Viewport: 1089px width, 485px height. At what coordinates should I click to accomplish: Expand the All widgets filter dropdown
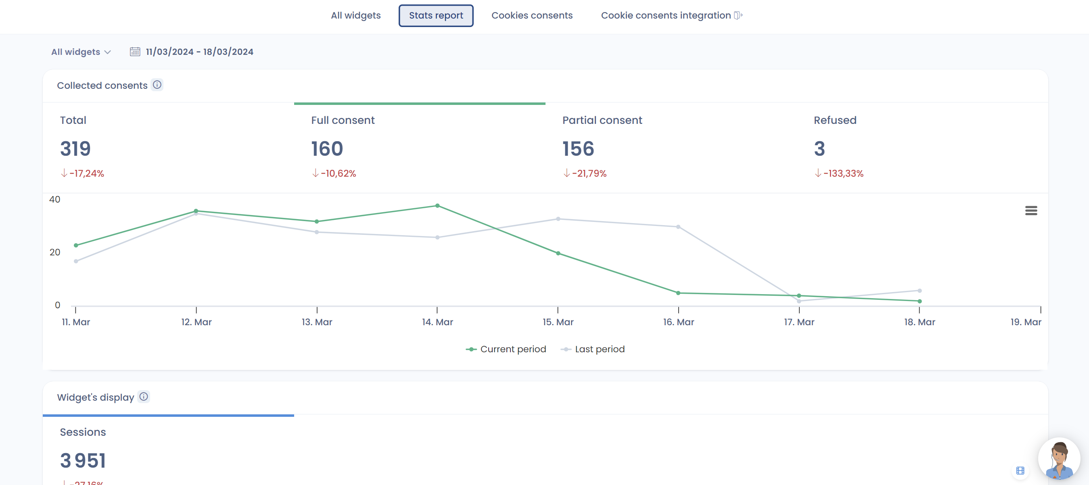(76, 52)
